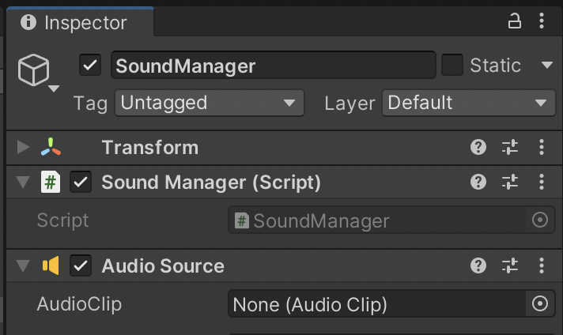Open the Layer dropdown showing Default

pyautogui.click(x=468, y=103)
